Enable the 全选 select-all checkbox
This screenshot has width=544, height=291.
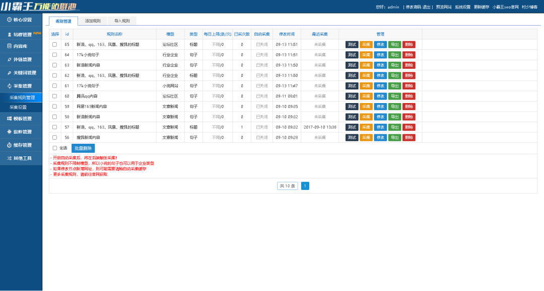click(55, 148)
